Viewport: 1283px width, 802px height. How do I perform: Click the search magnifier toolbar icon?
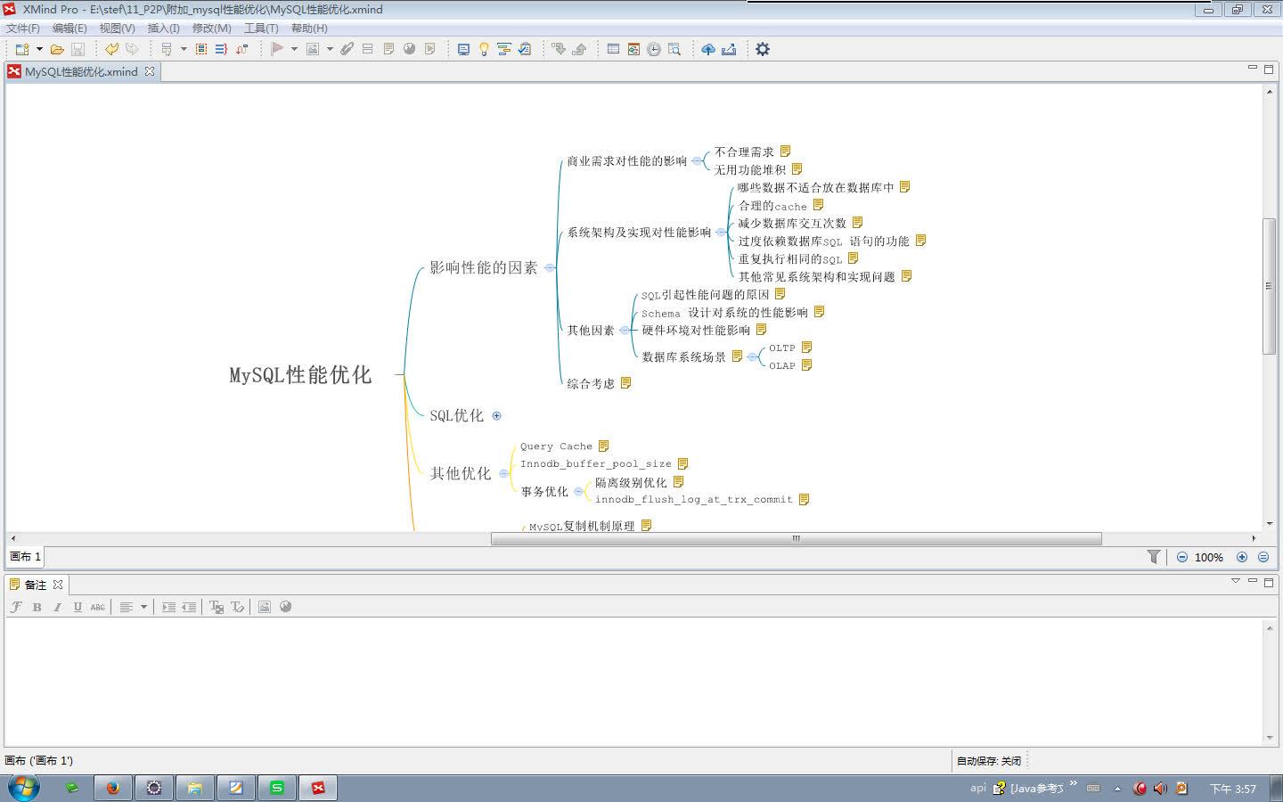[674, 49]
